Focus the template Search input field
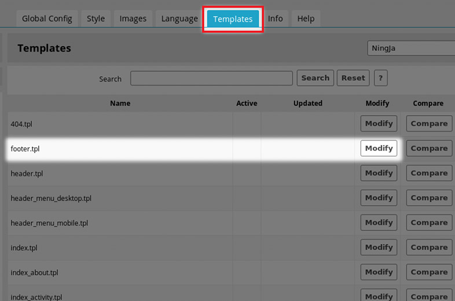The width and height of the screenshot is (455, 301). coord(211,78)
